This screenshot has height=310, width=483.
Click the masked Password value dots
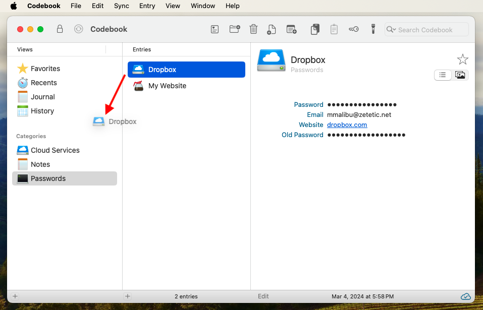[x=362, y=104]
